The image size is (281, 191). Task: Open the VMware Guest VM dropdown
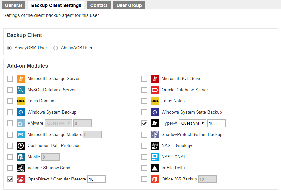point(59,123)
